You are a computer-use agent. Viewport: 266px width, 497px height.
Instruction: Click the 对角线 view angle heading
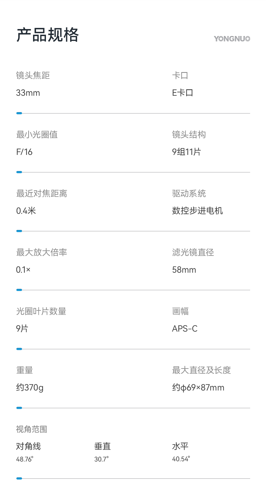click(x=28, y=446)
